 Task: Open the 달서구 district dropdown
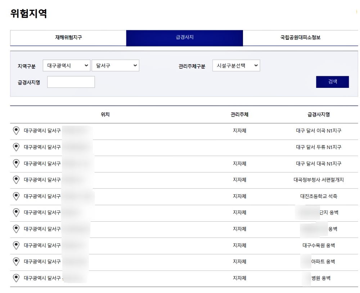pos(115,66)
